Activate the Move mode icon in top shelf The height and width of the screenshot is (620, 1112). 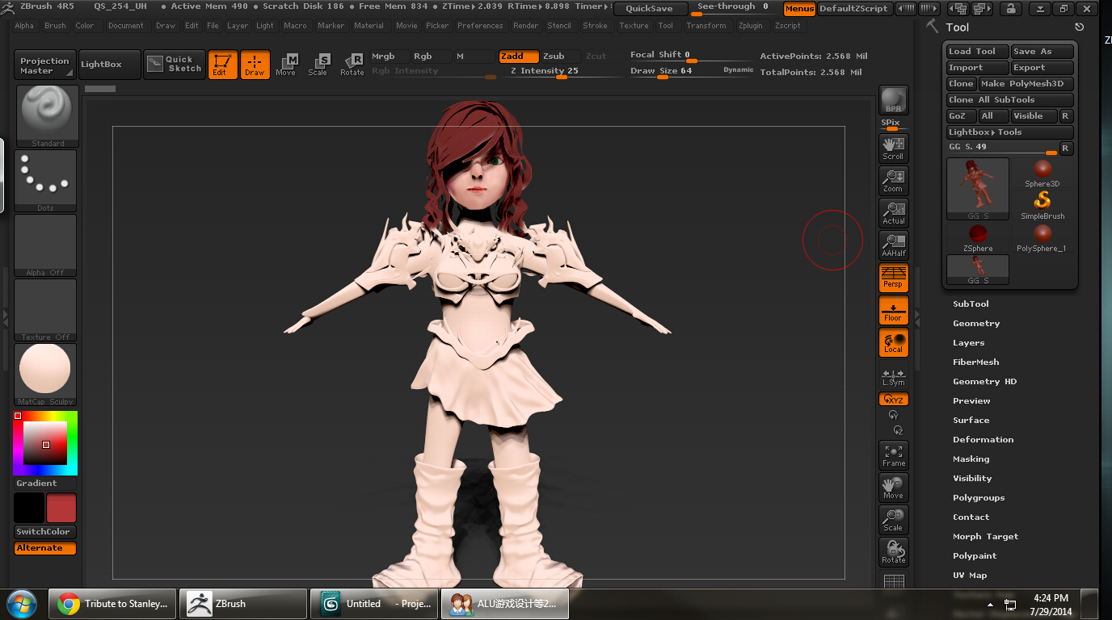coord(286,65)
